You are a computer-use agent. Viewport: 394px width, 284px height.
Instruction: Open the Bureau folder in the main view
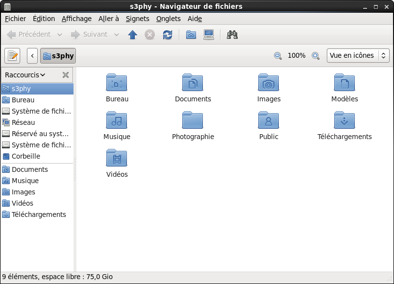pos(117,83)
